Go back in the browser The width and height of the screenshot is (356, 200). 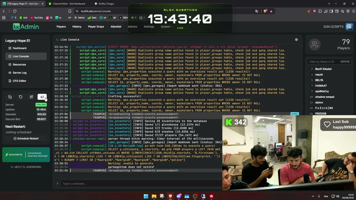[x=4, y=11]
